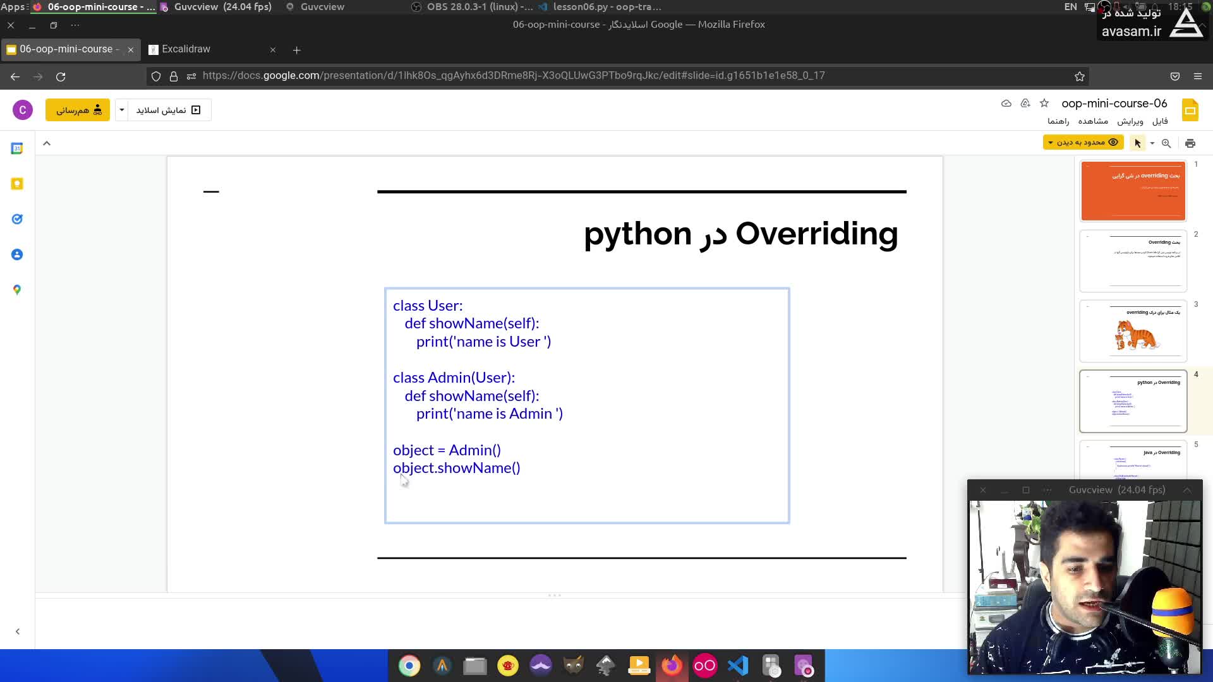The image size is (1213, 682).
Task: Open the Google Keep side panel
Action: [x=17, y=184]
